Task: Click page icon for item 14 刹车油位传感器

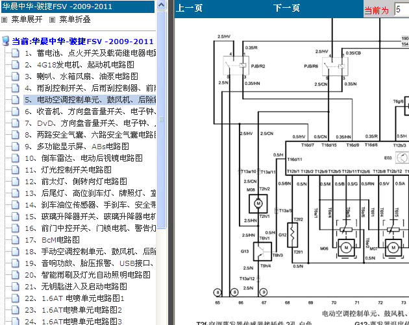Action: click(x=16, y=205)
